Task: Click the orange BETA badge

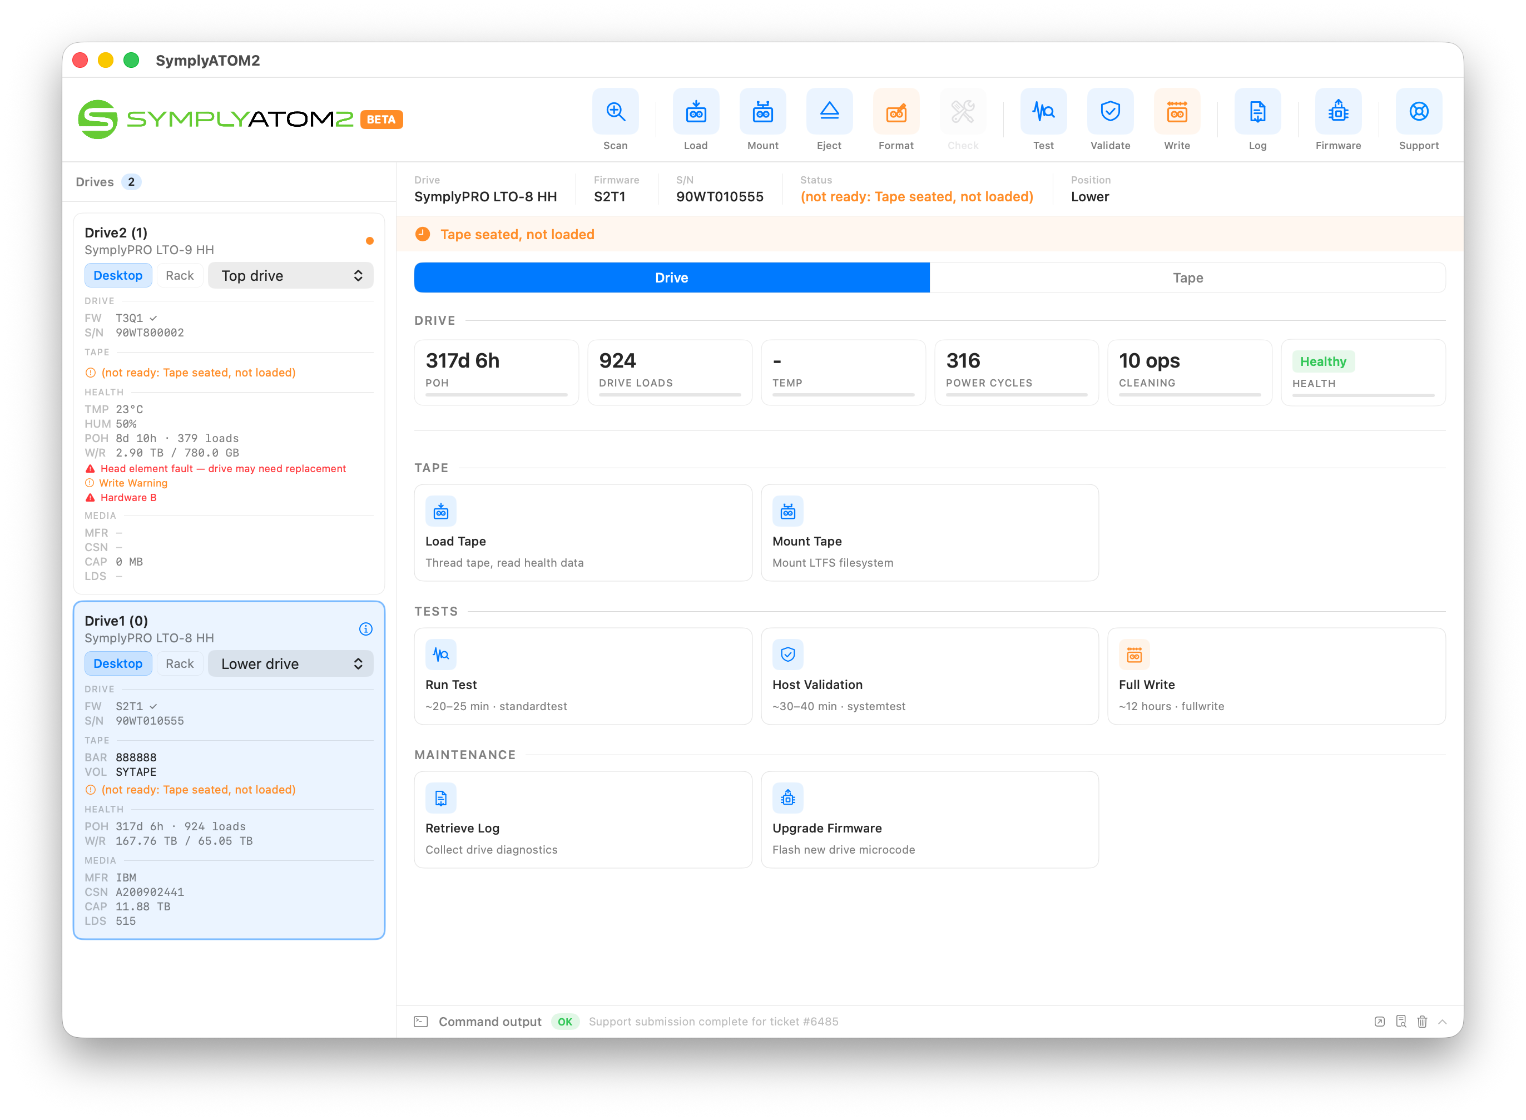Action: pos(381,120)
